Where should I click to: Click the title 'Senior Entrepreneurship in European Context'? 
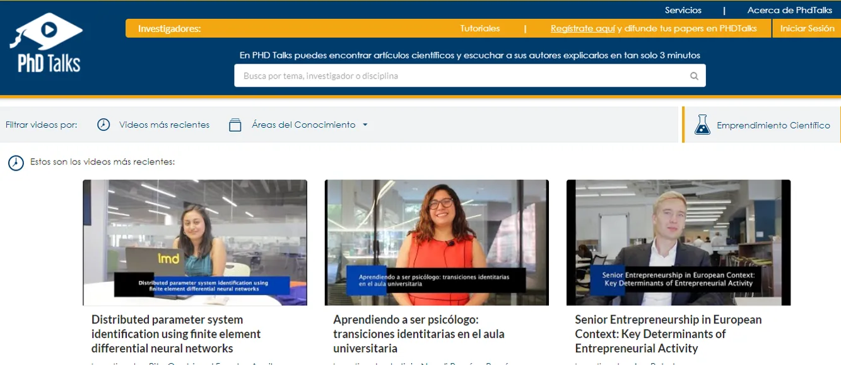668,334
